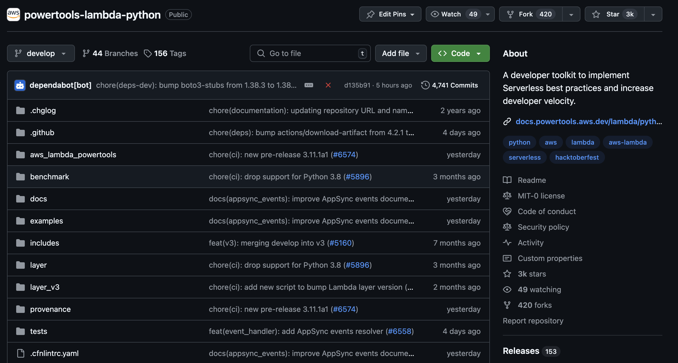Focus the Go to file search field
Image resolution: width=678 pixels, height=363 pixels.
click(310, 53)
